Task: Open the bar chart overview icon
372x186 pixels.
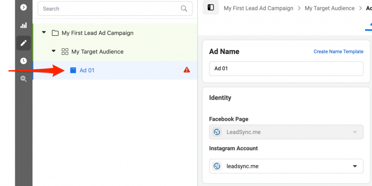Action: point(24,26)
